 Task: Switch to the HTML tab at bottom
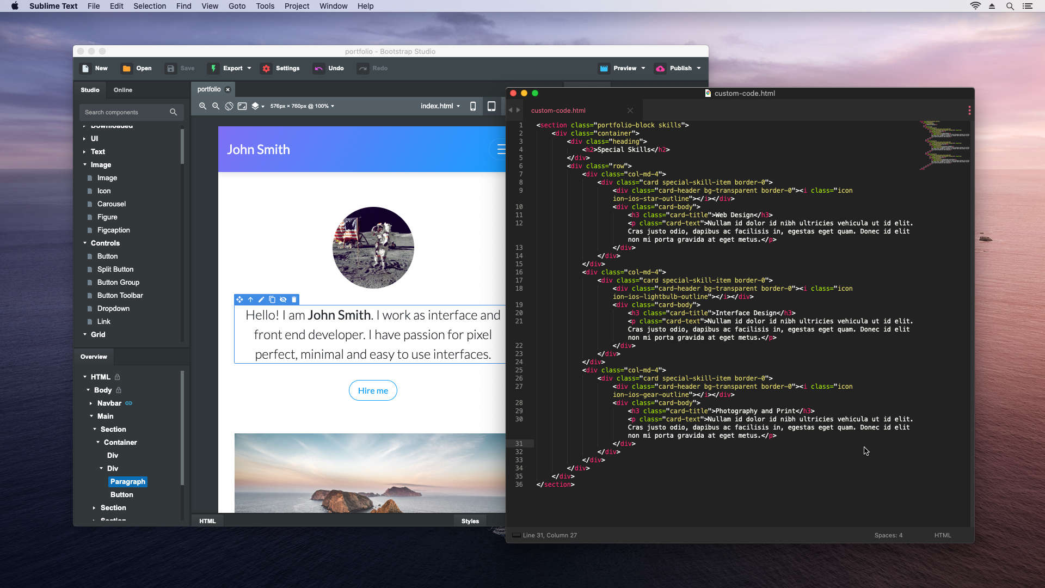coord(207,520)
